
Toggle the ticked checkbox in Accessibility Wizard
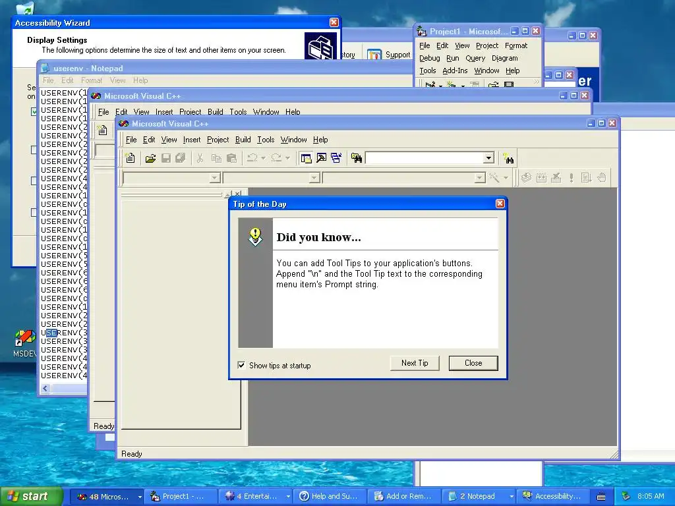[34, 112]
